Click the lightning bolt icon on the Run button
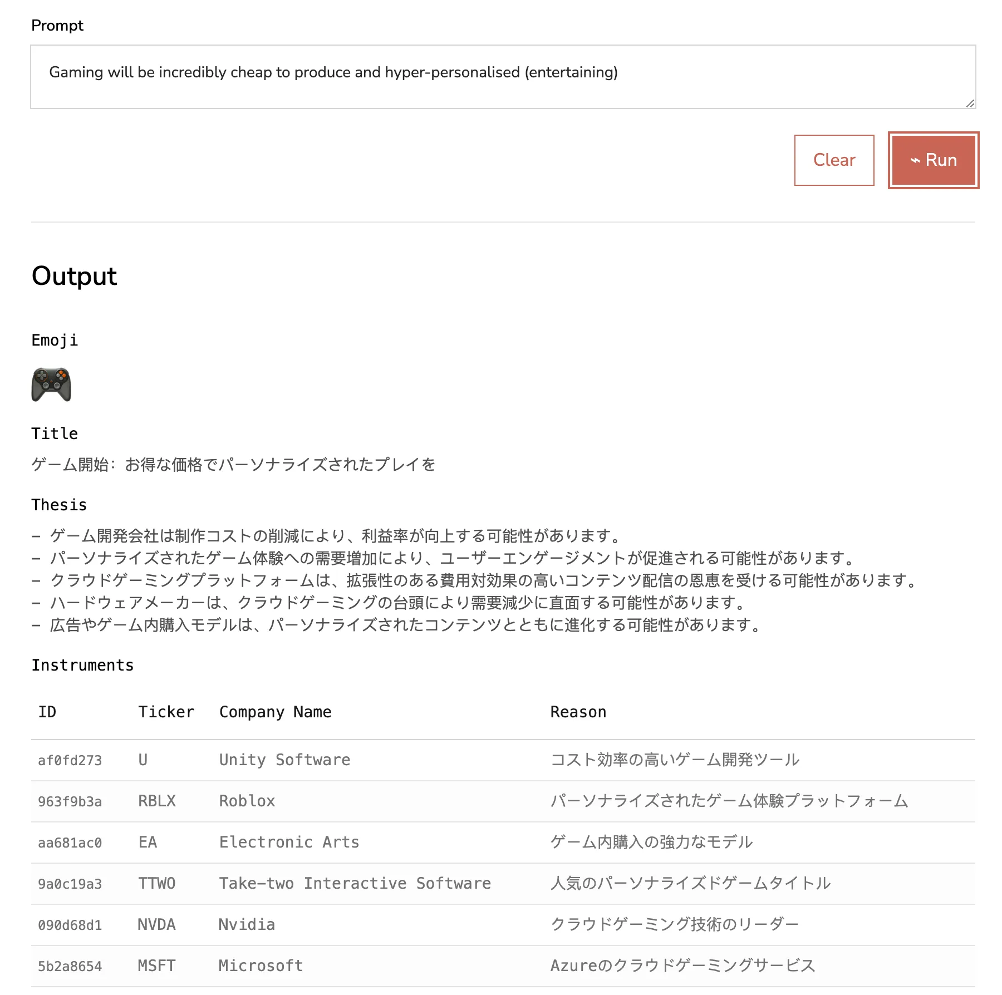The height and width of the screenshot is (995, 1002). (915, 160)
